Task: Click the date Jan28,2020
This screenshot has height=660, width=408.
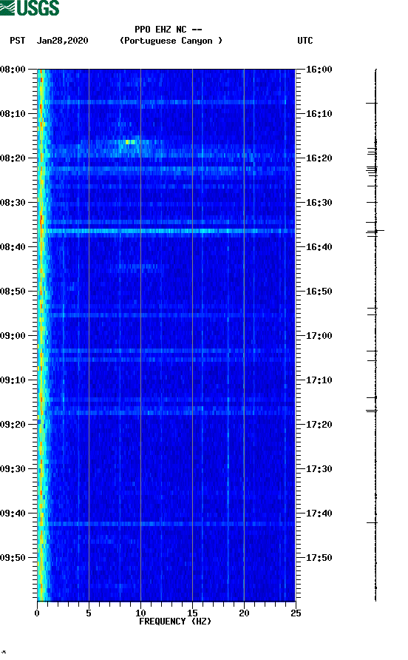Action: pos(63,41)
